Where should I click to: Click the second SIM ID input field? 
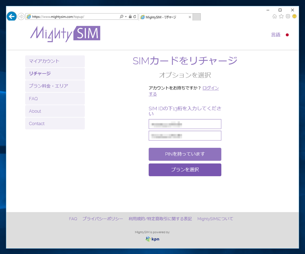(185, 135)
